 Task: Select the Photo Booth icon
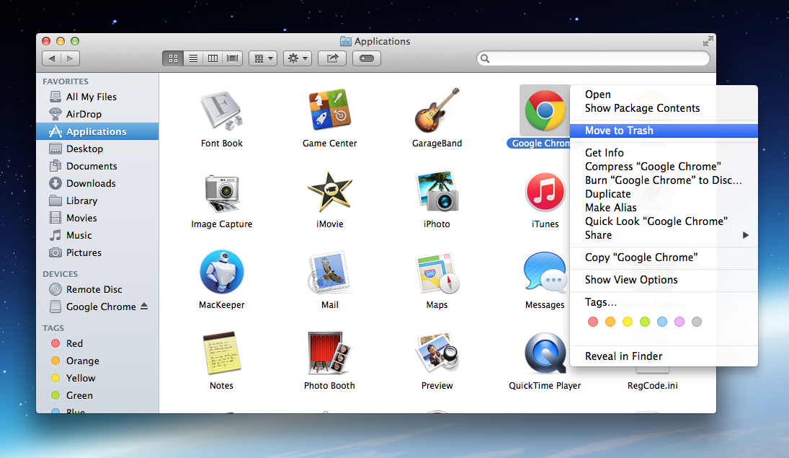tap(329, 353)
